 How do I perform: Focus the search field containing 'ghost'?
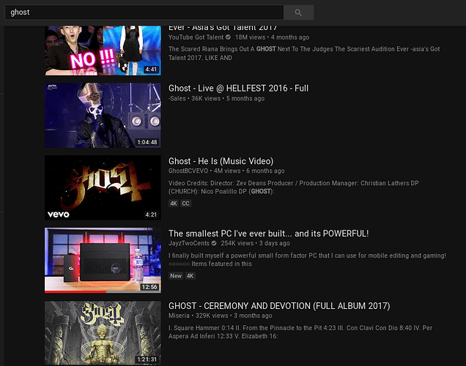pos(144,12)
